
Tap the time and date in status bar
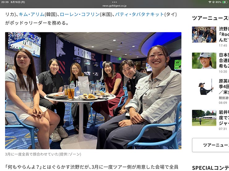point(13,2)
